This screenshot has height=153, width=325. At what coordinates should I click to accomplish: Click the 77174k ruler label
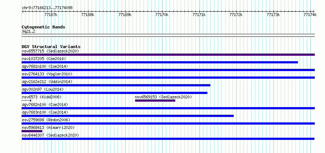click(x=310, y=15)
